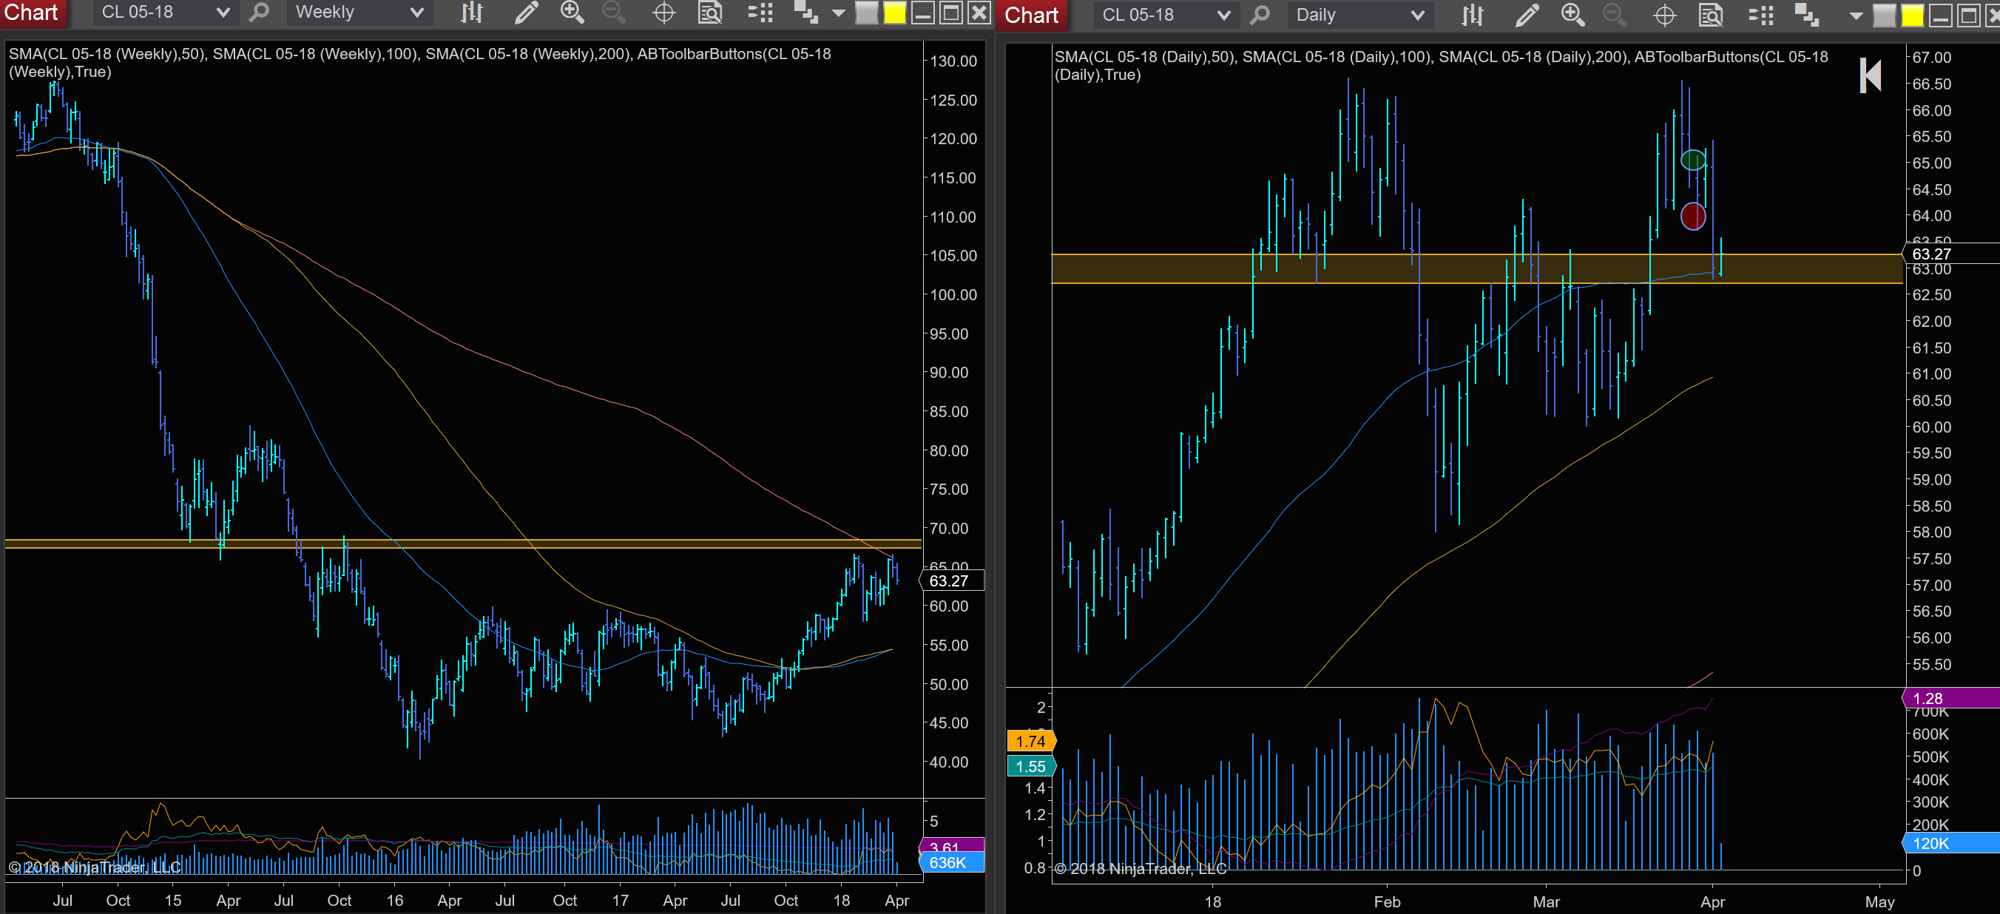Image resolution: width=2000 pixels, height=914 pixels.
Task: Click the 120K volume marker on Daily chart
Action: pyautogui.click(x=1950, y=842)
